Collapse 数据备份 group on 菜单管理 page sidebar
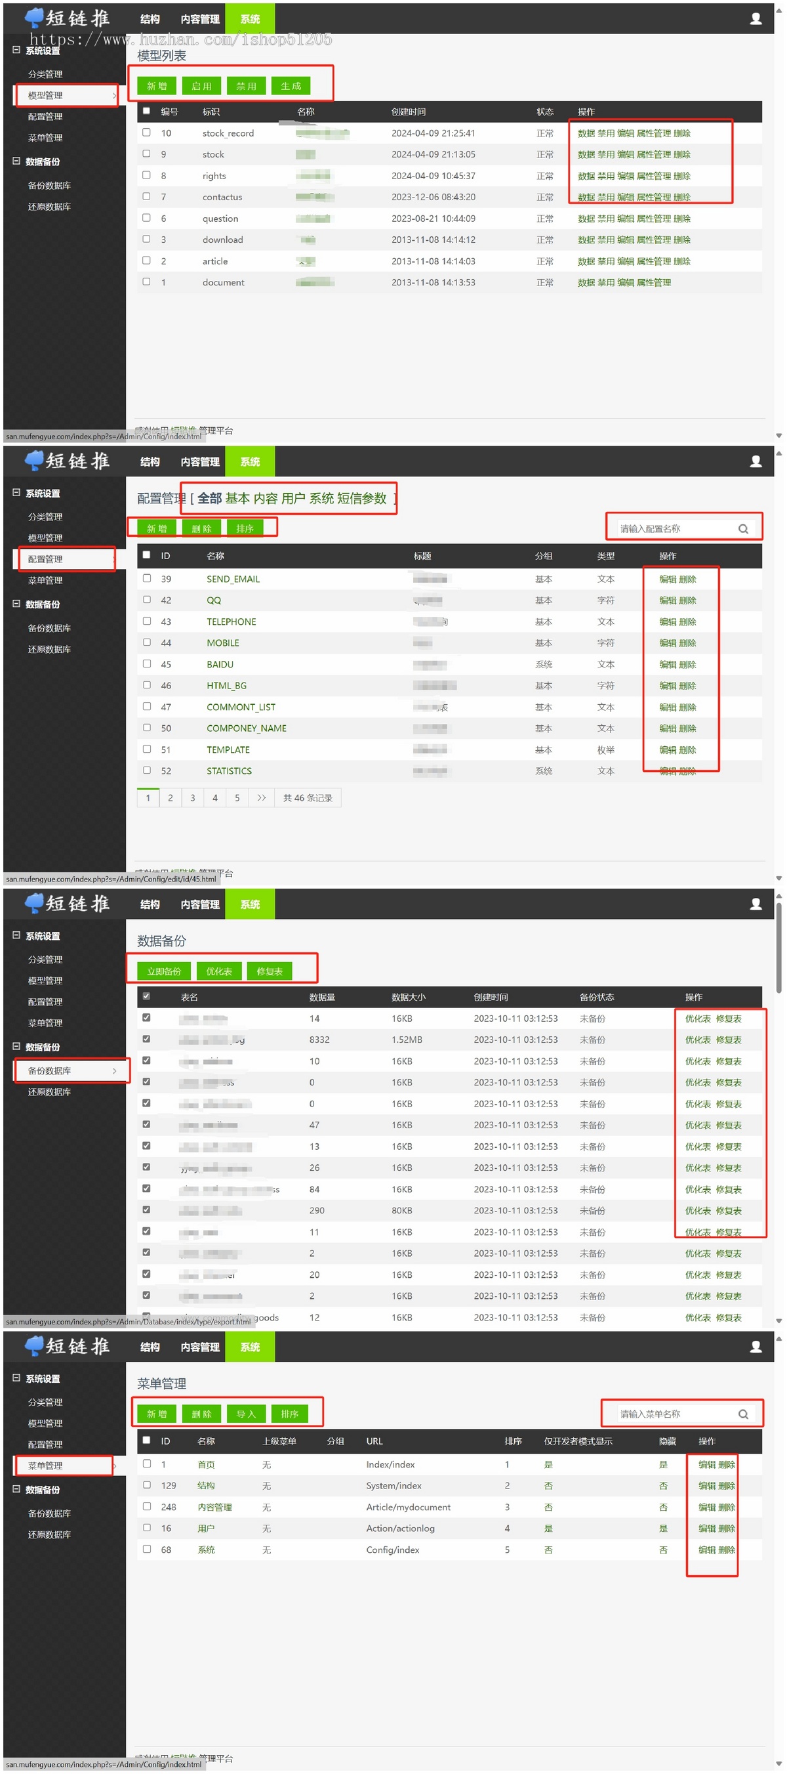The height and width of the screenshot is (1774, 787). [16, 1490]
